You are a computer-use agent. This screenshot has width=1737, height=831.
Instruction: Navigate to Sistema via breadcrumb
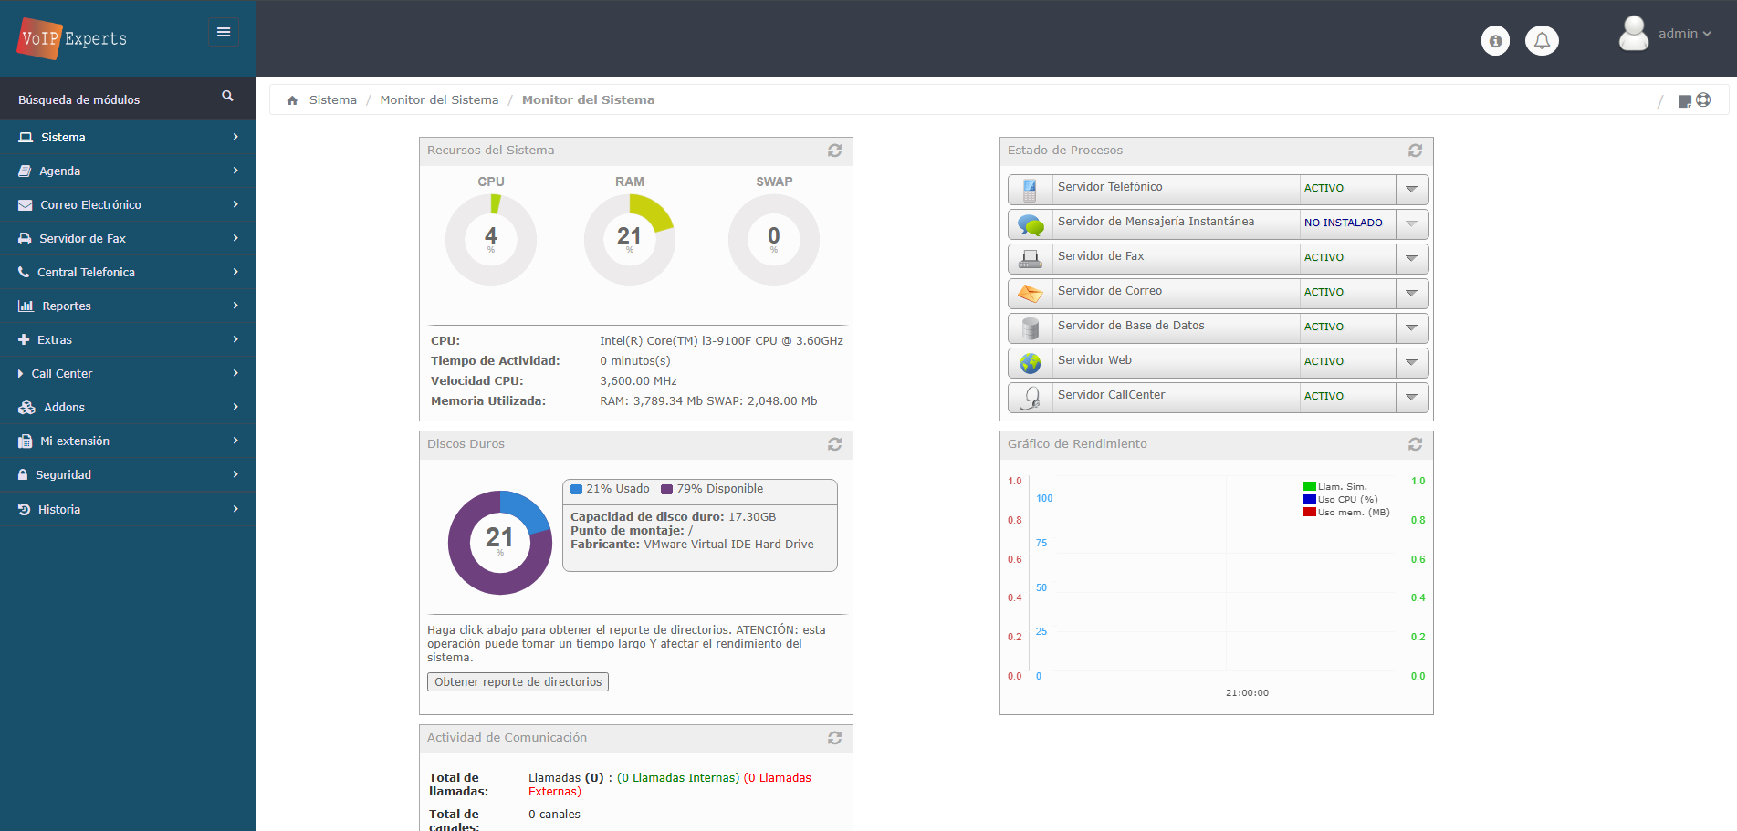pos(332,99)
